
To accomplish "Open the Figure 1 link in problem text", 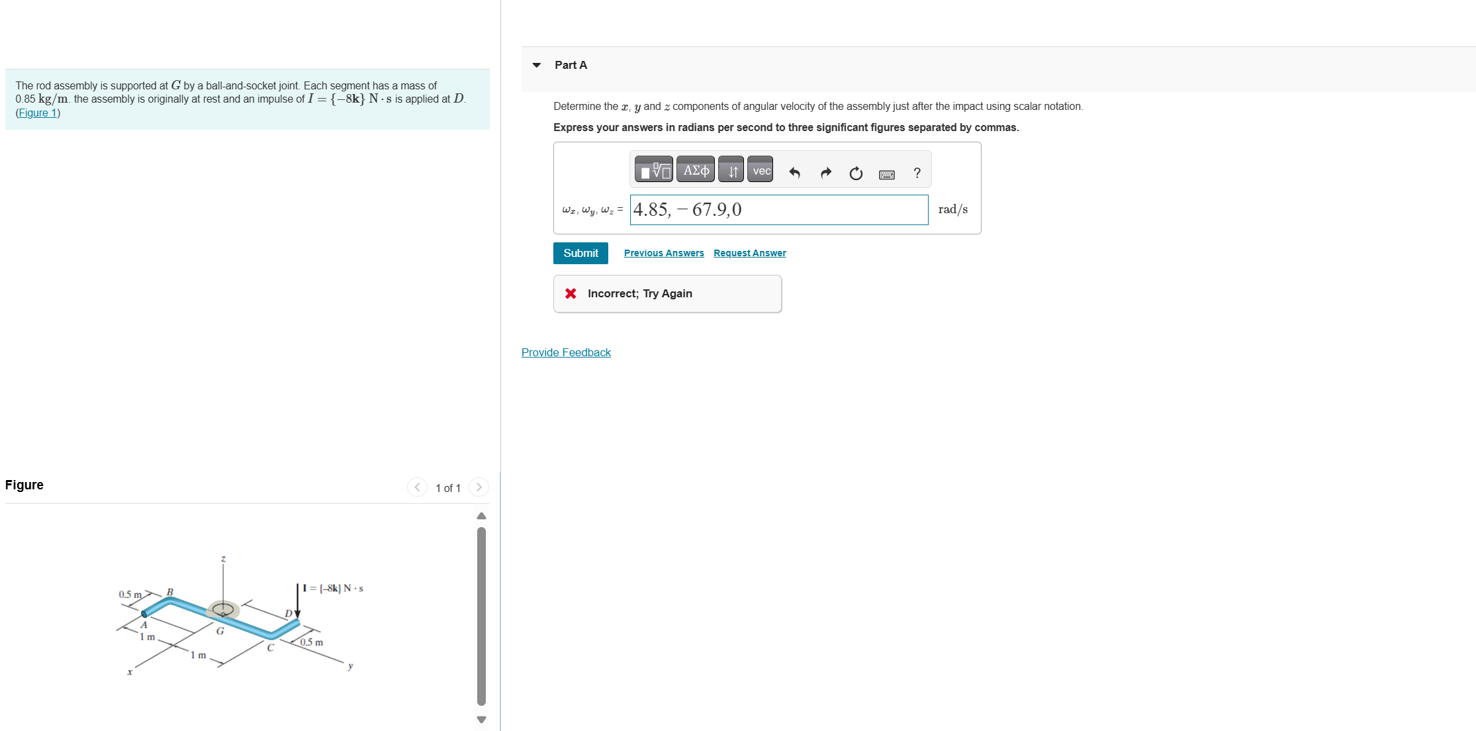I will tap(38, 113).
